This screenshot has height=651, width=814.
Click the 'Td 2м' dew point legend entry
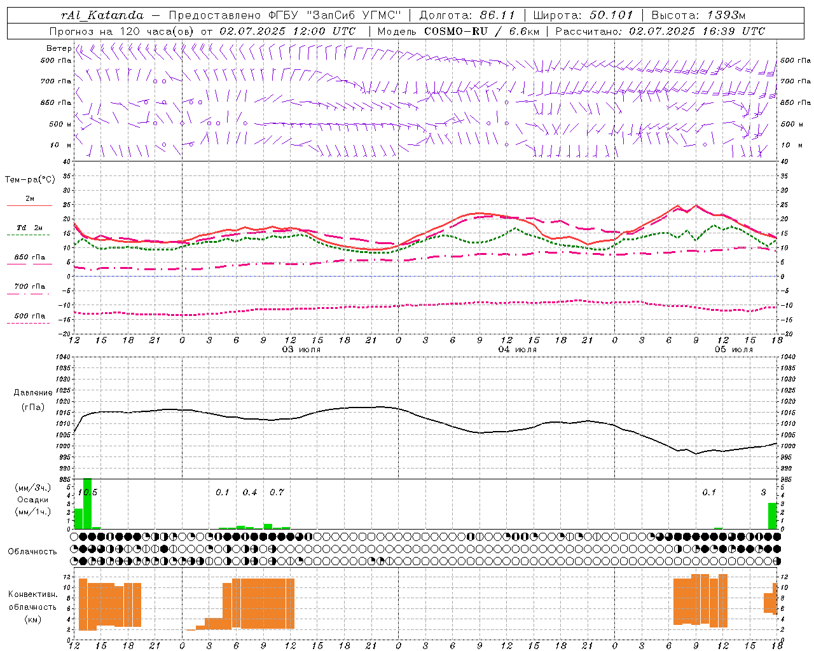(29, 228)
